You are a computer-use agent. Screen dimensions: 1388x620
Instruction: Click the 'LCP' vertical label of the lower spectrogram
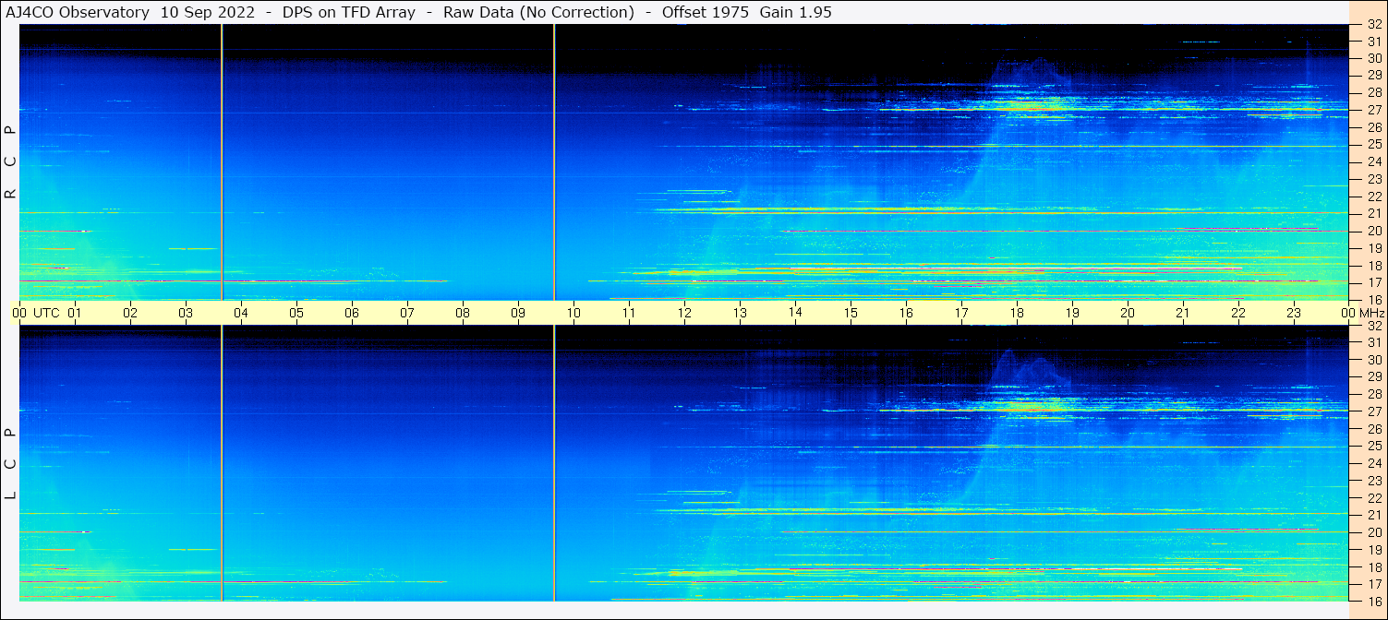coord(11,463)
